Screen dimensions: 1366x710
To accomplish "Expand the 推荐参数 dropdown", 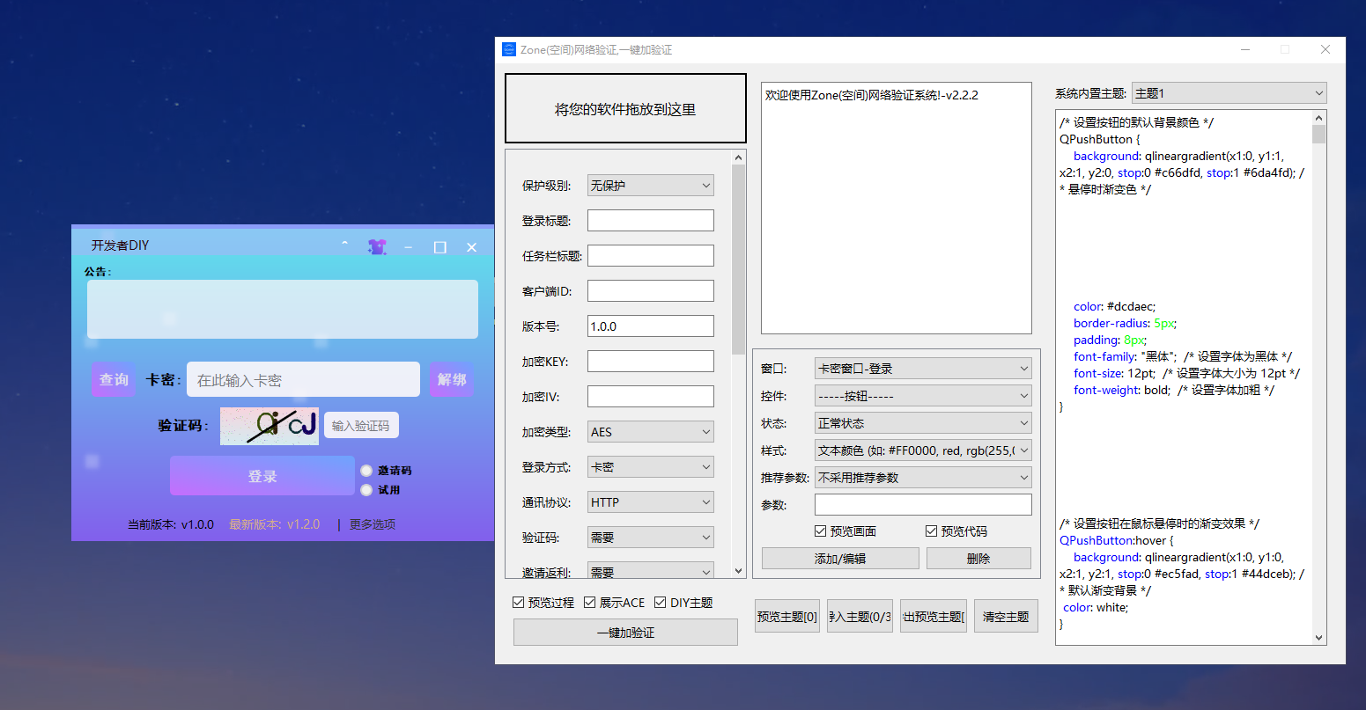I will point(923,478).
